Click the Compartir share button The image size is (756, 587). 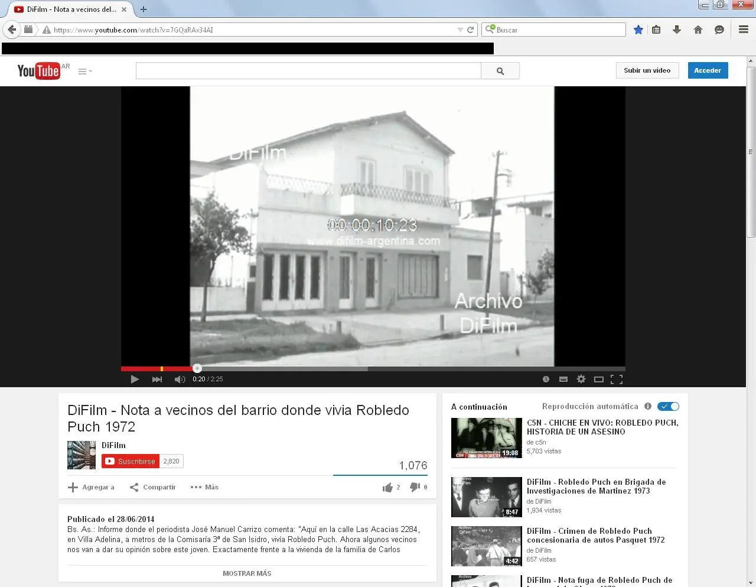pyautogui.click(x=153, y=487)
